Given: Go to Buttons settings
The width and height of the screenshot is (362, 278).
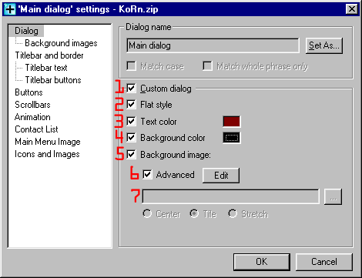Looking at the screenshot, I should tap(28, 92).
